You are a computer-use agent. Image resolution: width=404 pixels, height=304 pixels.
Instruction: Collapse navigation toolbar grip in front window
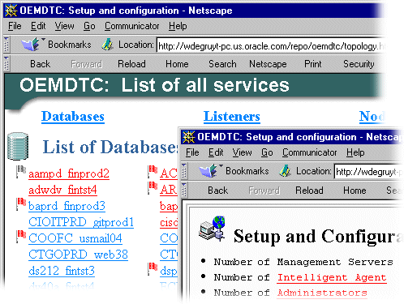click(x=184, y=191)
